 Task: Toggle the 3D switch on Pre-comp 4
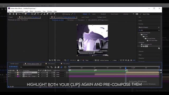(50, 73)
